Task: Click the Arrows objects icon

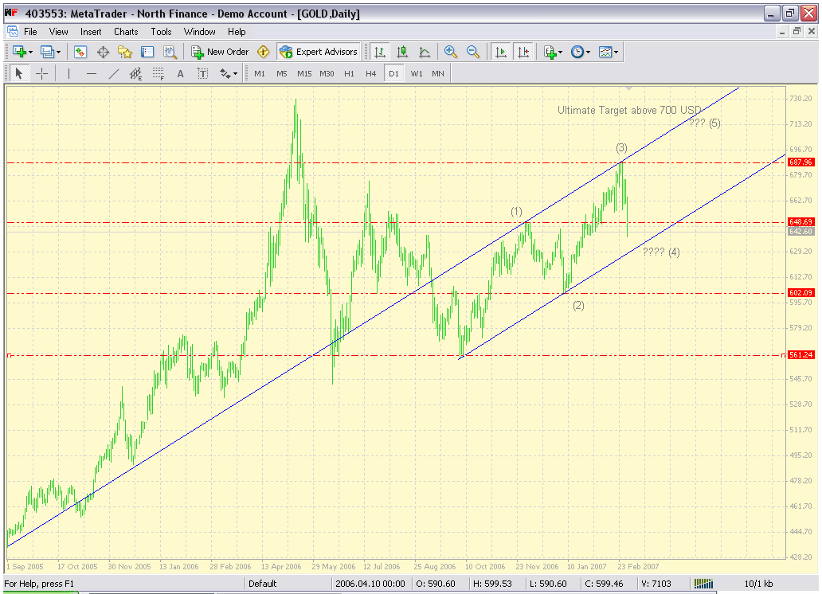Action: pos(225,74)
